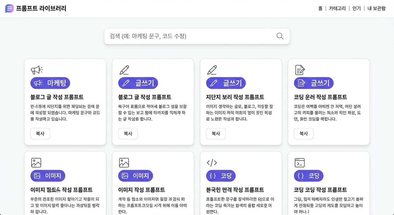Select the pencil icon above 블로그 글 작성 프롬프트
The image size is (394, 215).
[x=124, y=70]
